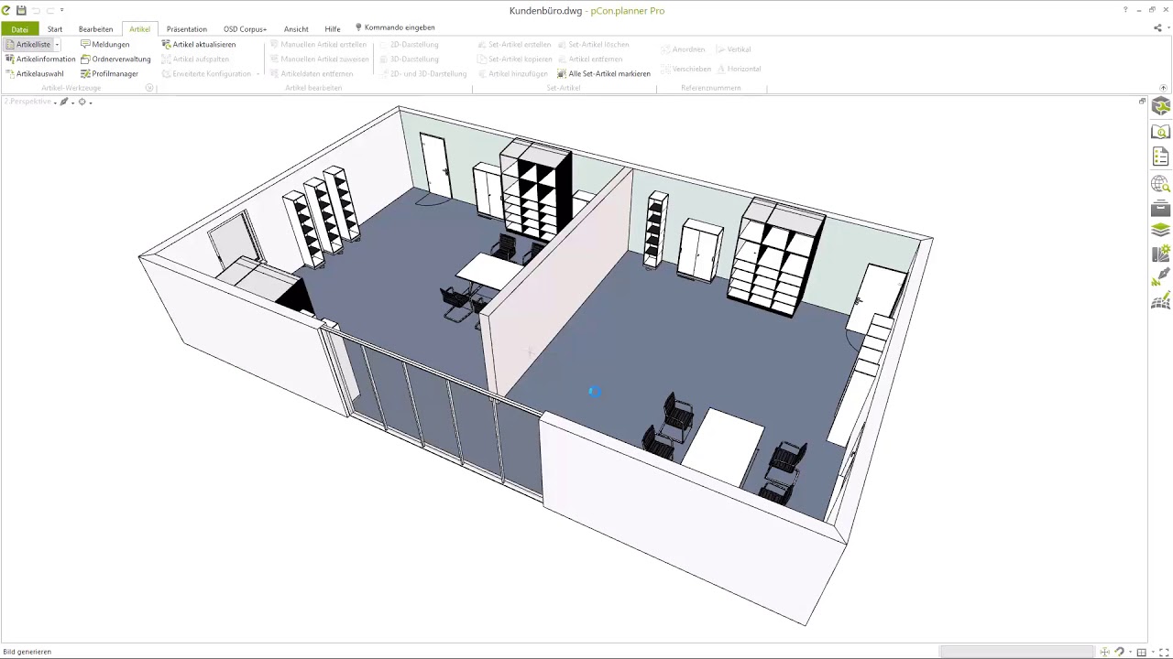Open the Ansicht tab
1173x659 pixels.
(296, 28)
